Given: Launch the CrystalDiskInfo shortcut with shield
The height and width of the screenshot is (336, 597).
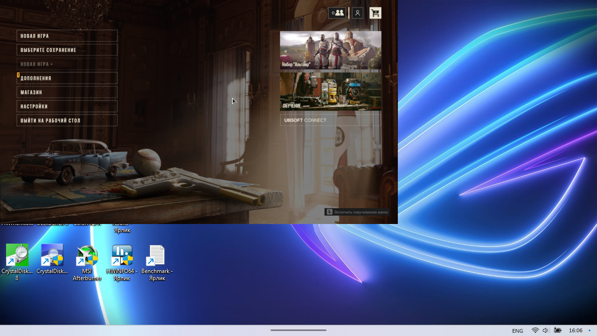Looking at the screenshot, I should tap(52, 259).
